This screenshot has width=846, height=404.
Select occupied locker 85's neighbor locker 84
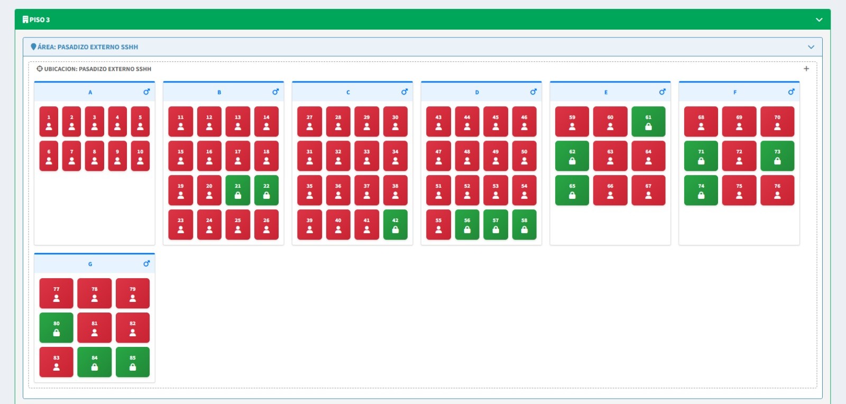pyautogui.click(x=95, y=362)
